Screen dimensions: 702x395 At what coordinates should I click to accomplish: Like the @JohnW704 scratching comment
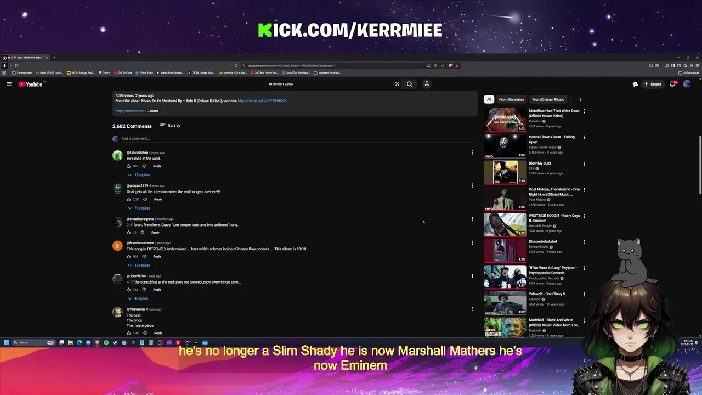tap(129, 290)
